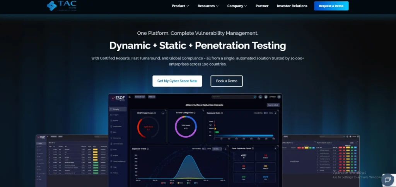Click the Request a Demo button
The image size is (396, 187).
(331, 6)
